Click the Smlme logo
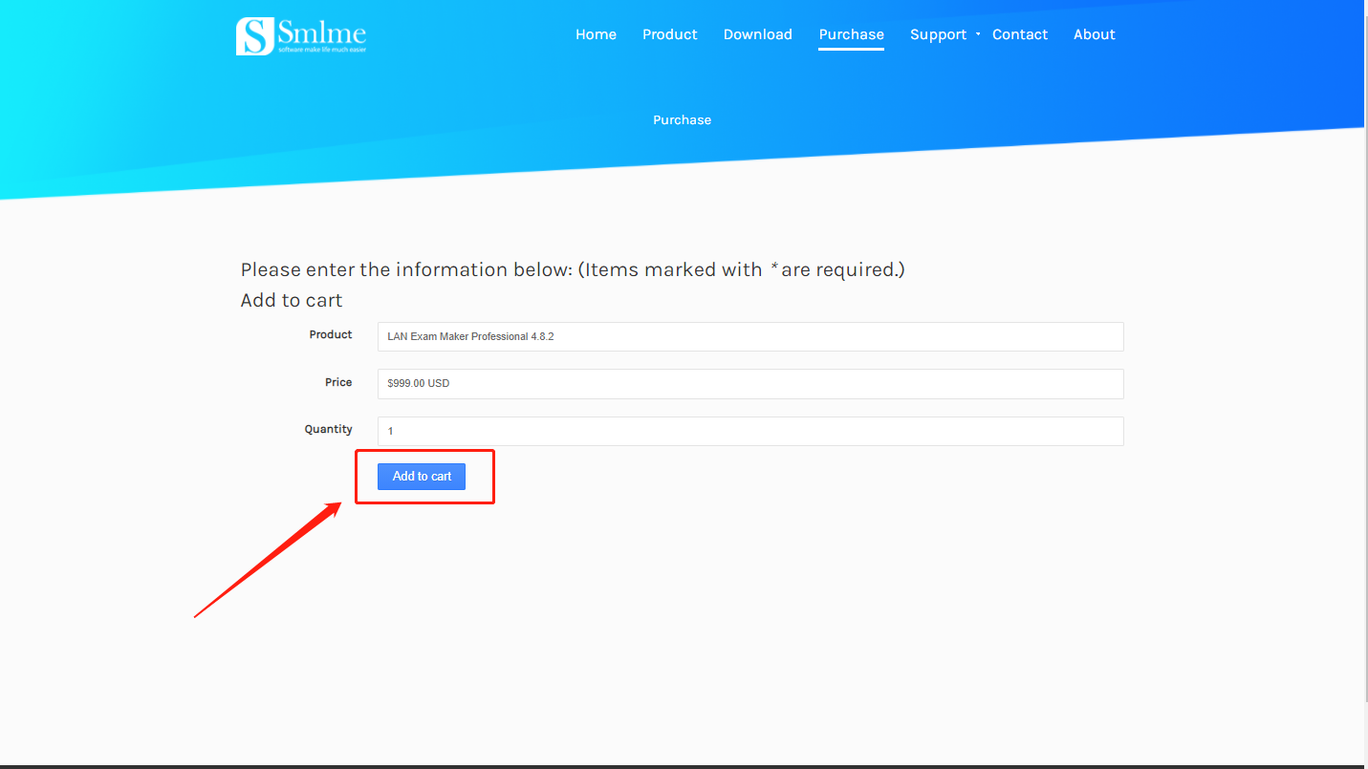The image size is (1368, 769). [x=301, y=35]
